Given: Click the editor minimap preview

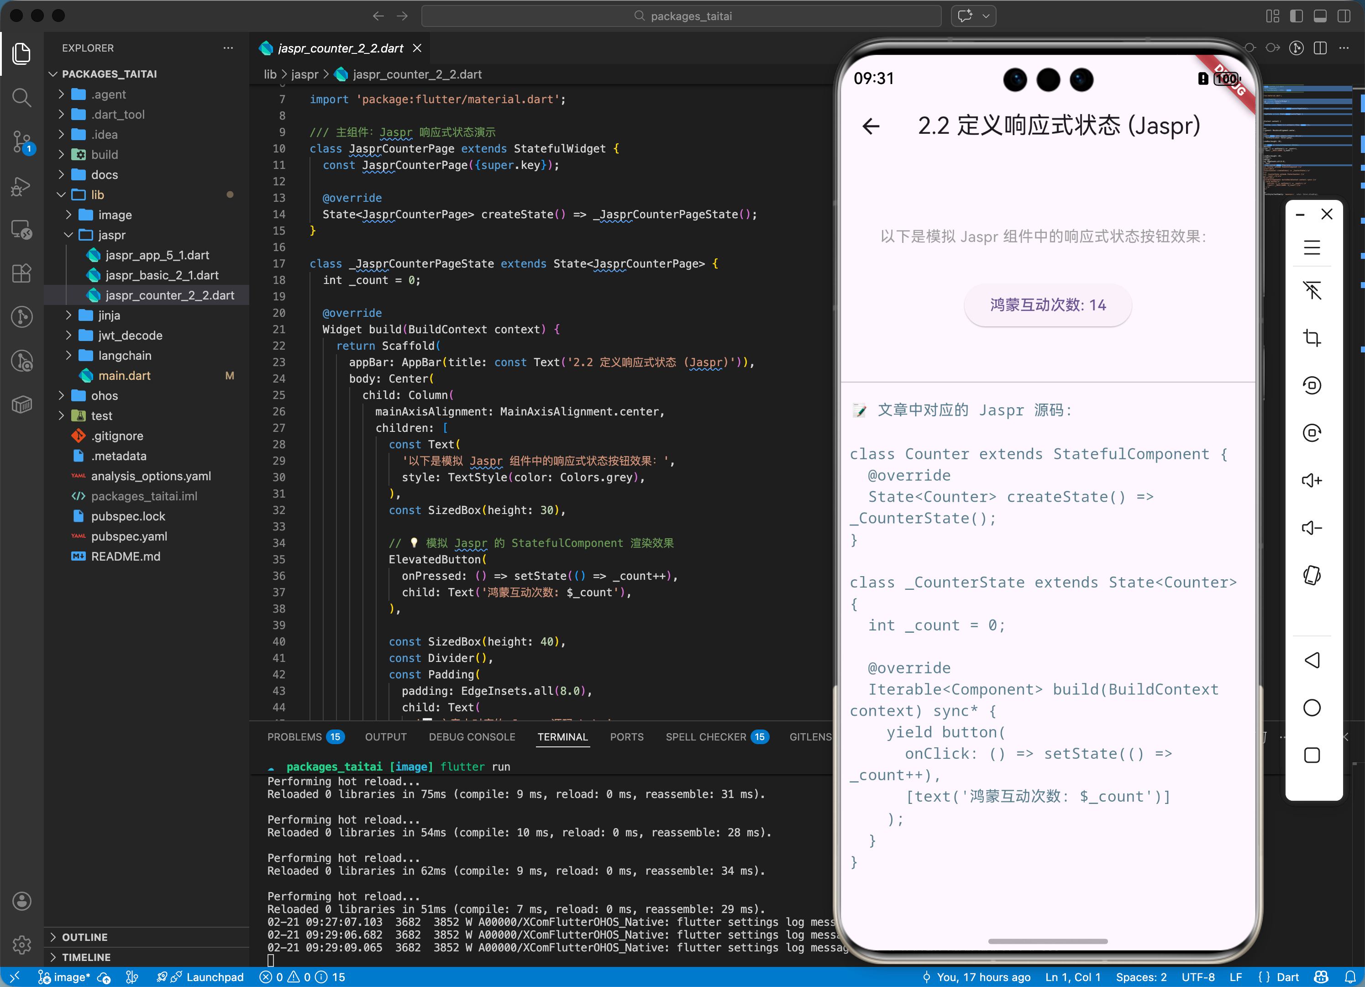Looking at the screenshot, I should click(x=1309, y=138).
